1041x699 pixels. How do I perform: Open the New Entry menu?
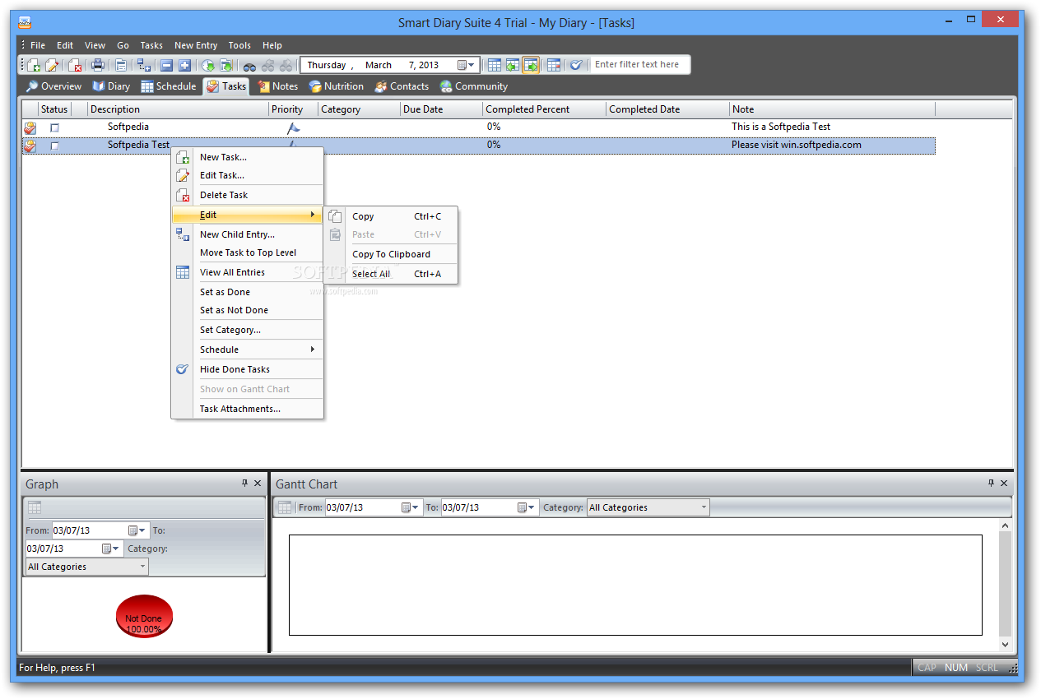point(196,45)
